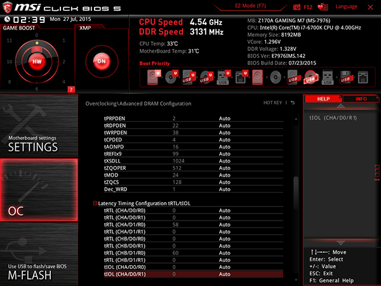Switch to the HELP tab

click(323, 99)
